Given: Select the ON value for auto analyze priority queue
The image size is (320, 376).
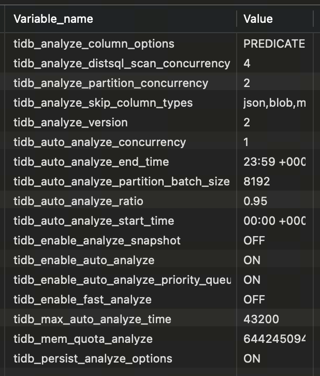Looking at the screenshot, I should (252, 280).
